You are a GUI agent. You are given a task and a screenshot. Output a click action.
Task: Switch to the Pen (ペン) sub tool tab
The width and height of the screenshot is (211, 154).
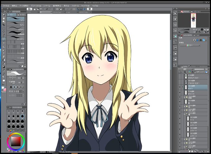11,15
